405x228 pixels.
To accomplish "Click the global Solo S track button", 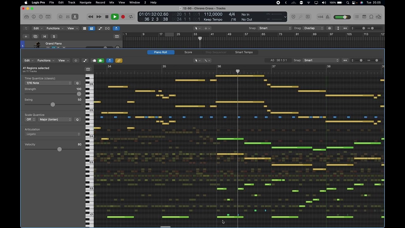I will (54, 36).
